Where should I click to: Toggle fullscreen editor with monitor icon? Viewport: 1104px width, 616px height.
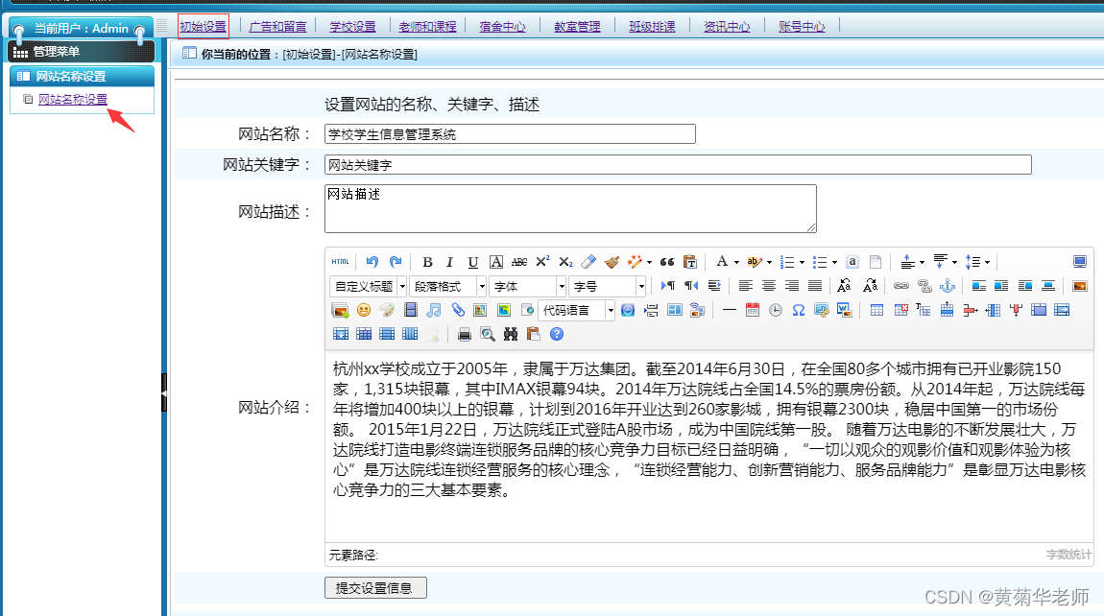(x=1079, y=262)
